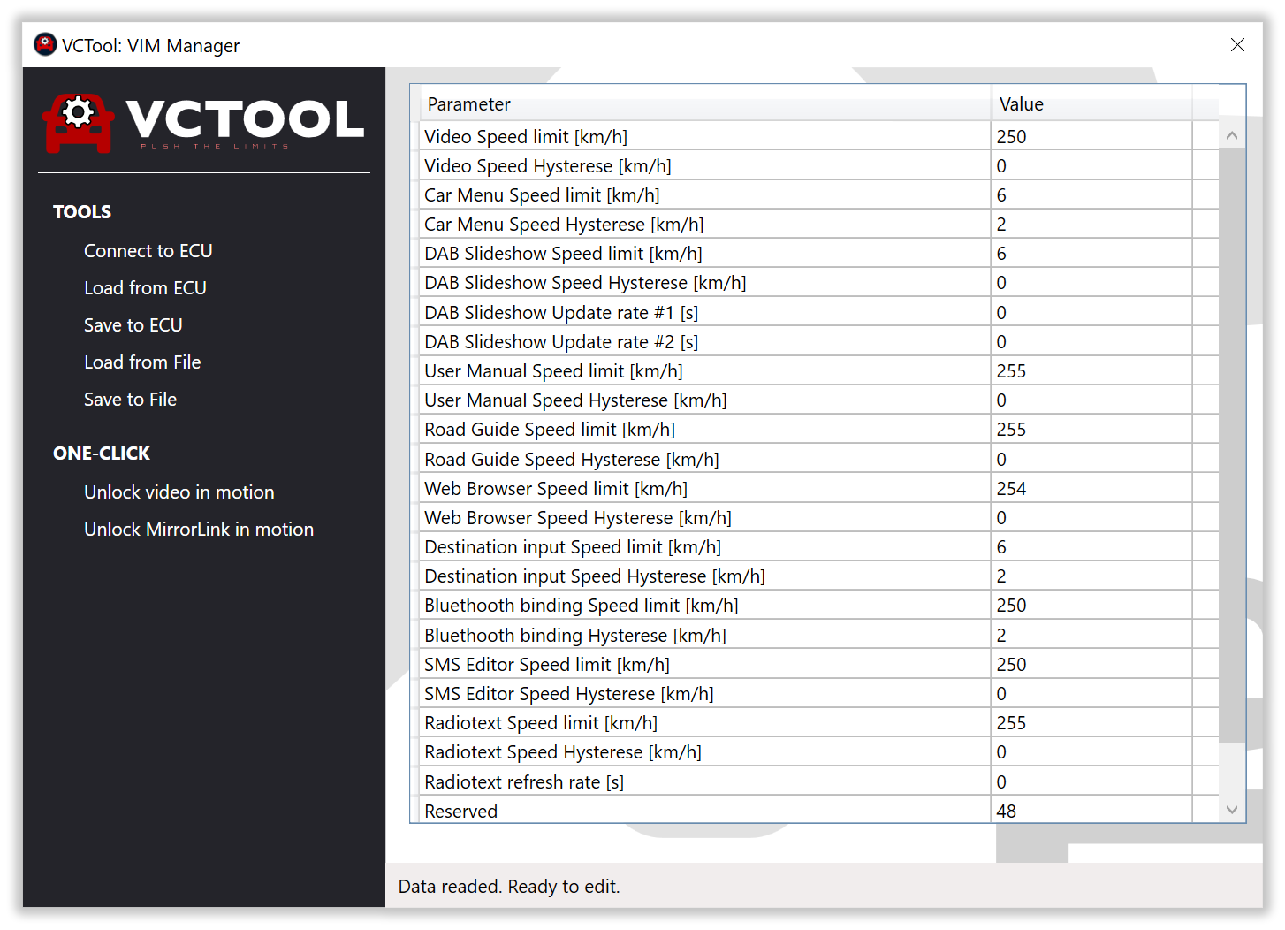The width and height of the screenshot is (1285, 930).
Task: Click the VCTool title bar app icon
Action: (45, 44)
